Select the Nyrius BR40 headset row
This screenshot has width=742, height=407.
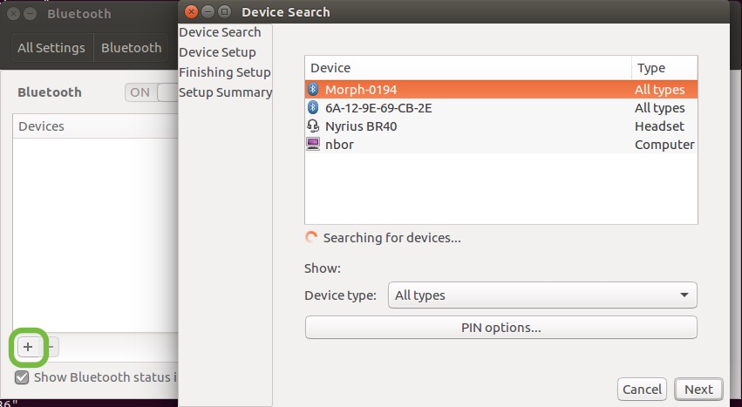[x=501, y=125]
